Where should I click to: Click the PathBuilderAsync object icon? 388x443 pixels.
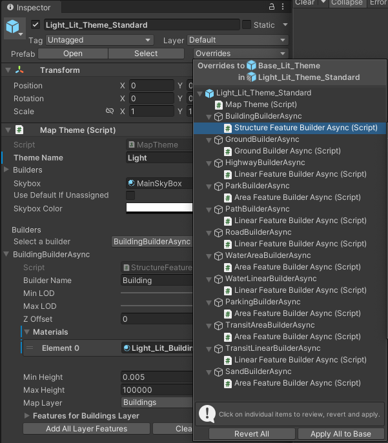(x=218, y=209)
